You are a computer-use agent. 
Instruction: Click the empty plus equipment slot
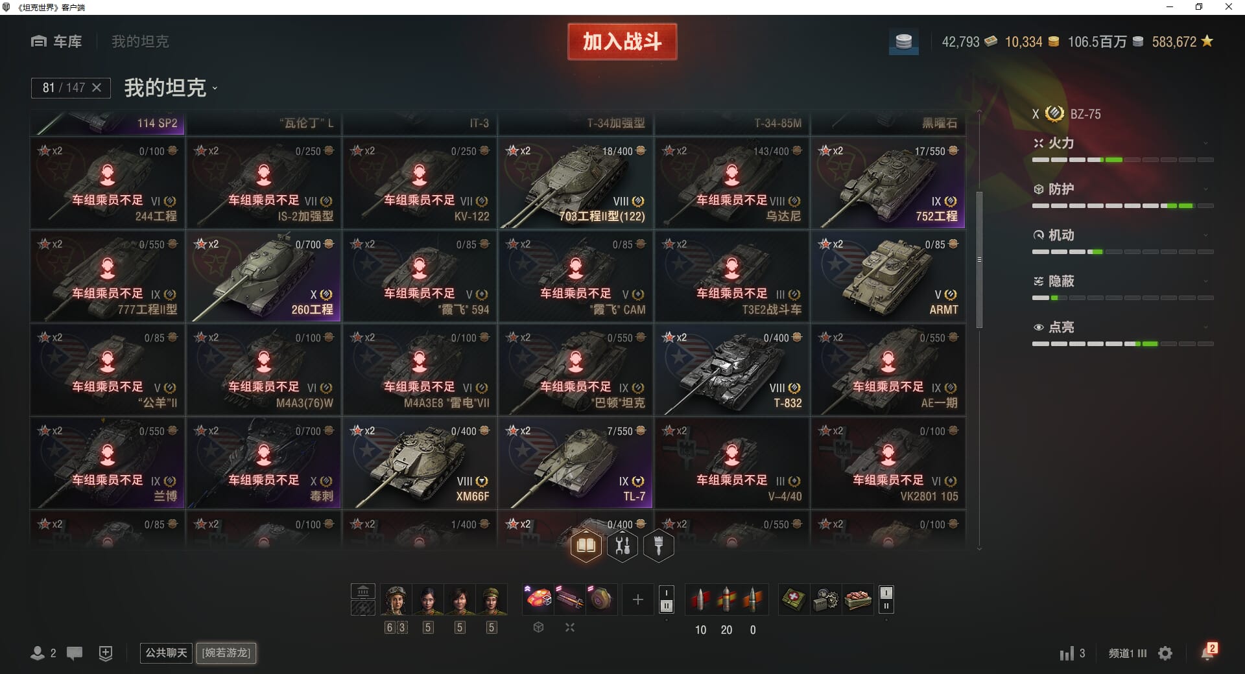click(637, 599)
